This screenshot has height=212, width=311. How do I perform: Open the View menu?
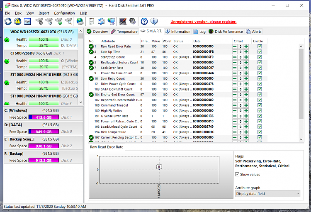tap(30, 13)
